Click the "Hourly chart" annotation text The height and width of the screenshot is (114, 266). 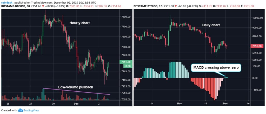(79, 23)
